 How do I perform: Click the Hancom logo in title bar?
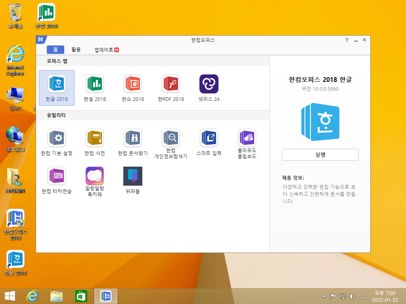pos(41,39)
